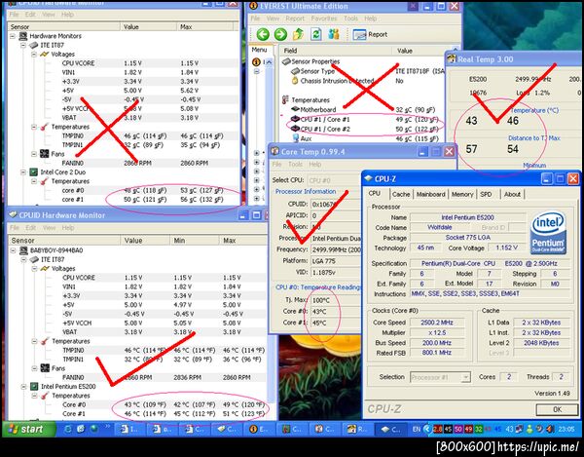
Task: Click the tray temperature icon showing 50
Action: tap(458, 429)
